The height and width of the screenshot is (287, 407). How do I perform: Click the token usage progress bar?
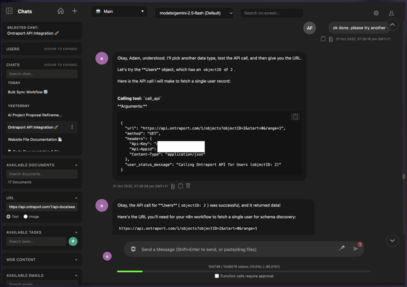tap(244, 272)
